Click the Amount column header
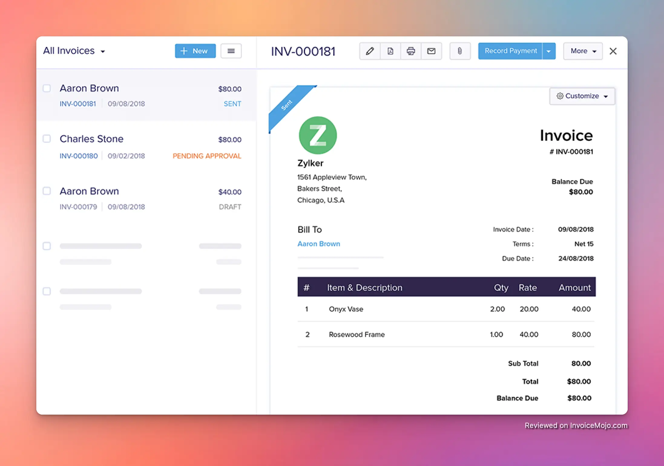The width and height of the screenshot is (664, 466). 575,287
